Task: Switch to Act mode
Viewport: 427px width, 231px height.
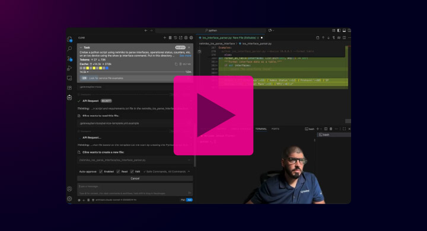Action: point(190,200)
